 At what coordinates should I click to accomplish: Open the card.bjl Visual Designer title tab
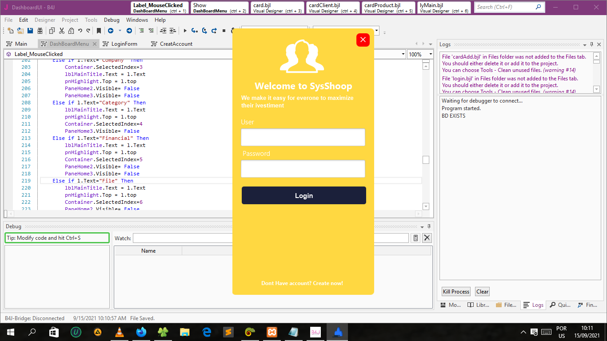277,8
